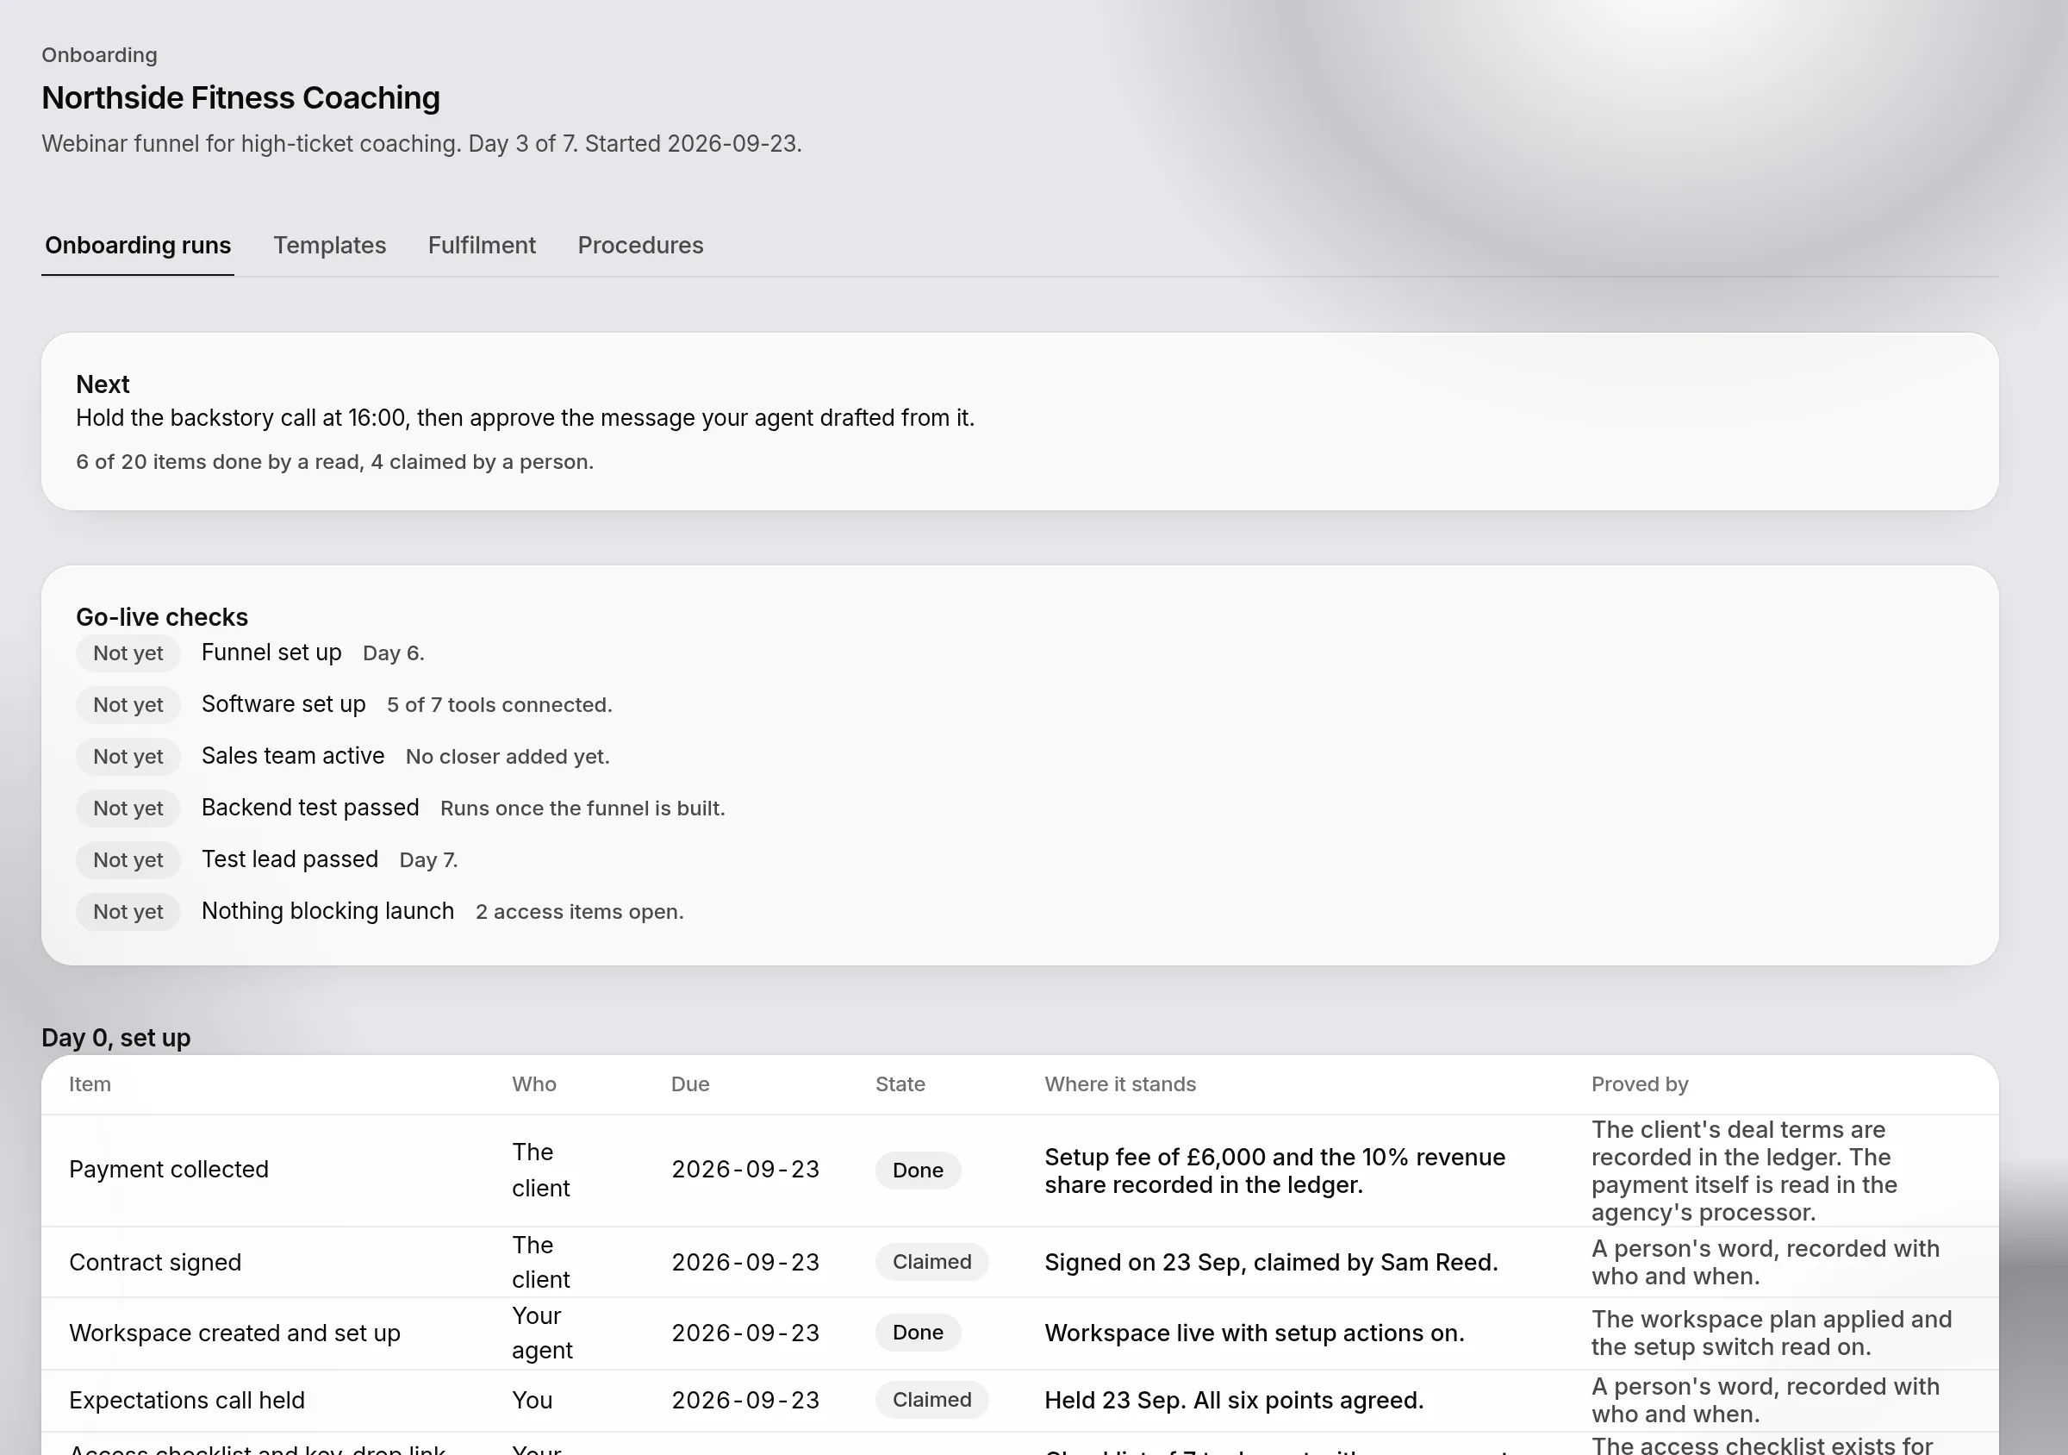Click the Done badge for Payment collected

click(x=918, y=1171)
